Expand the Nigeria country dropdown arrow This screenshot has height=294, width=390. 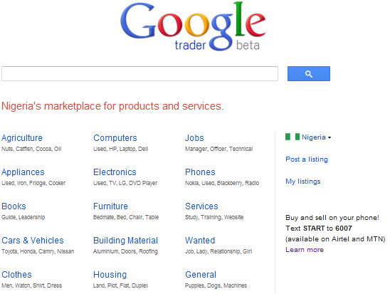click(330, 137)
